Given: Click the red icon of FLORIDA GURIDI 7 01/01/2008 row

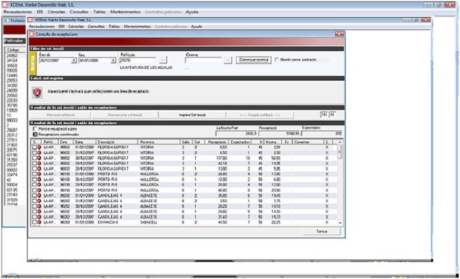Looking at the screenshot, I should 39,147.
